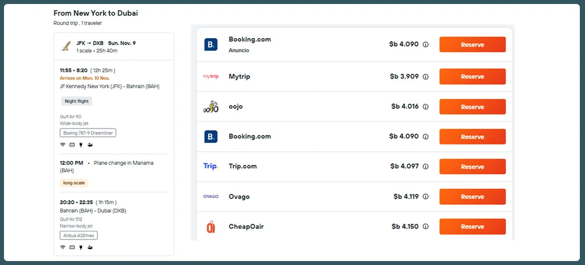This screenshot has width=585, height=265.
Task: Click the $b 4.150 price
Action: point(405,226)
